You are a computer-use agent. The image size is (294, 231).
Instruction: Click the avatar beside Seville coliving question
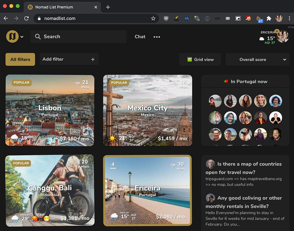click(211, 198)
